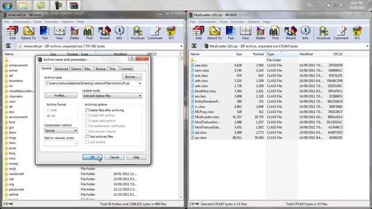Click SFX icon in minecraft.jar toolbar
This screenshot has height=209, width=372.
click(x=171, y=33)
